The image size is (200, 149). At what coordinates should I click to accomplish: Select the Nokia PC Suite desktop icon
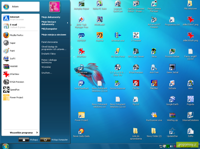tap(99, 5)
